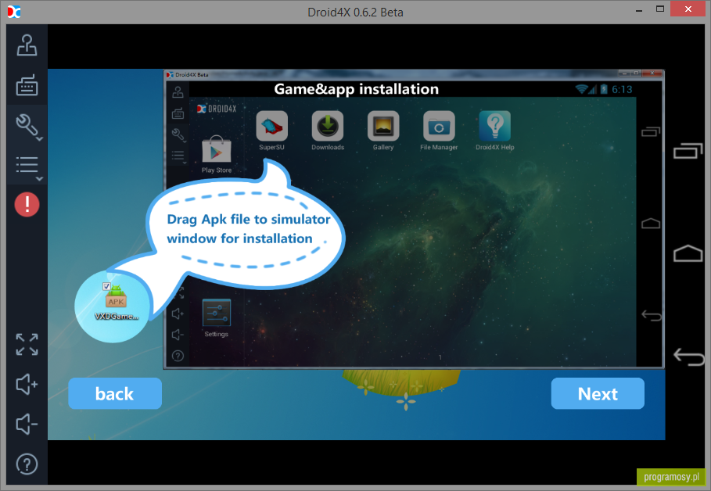Click the small help icon in tutorial sidebar
Viewport: 711px width, 491px height.
178,356
